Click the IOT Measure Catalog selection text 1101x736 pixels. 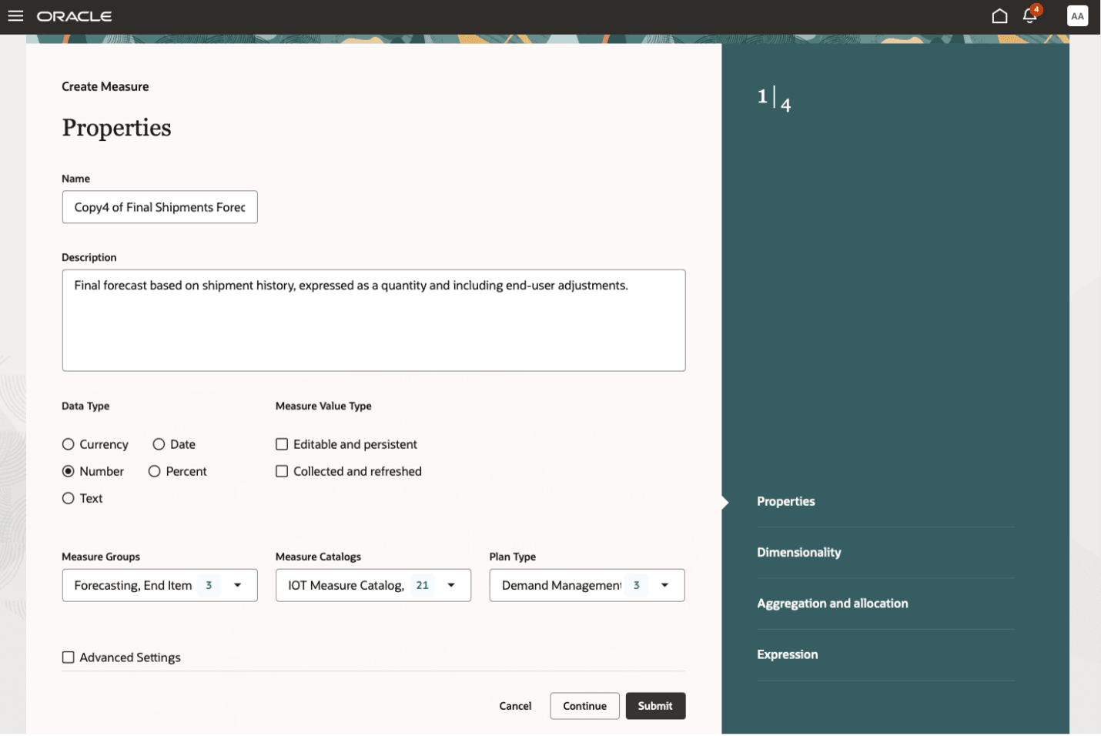click(x=346, y=585)
